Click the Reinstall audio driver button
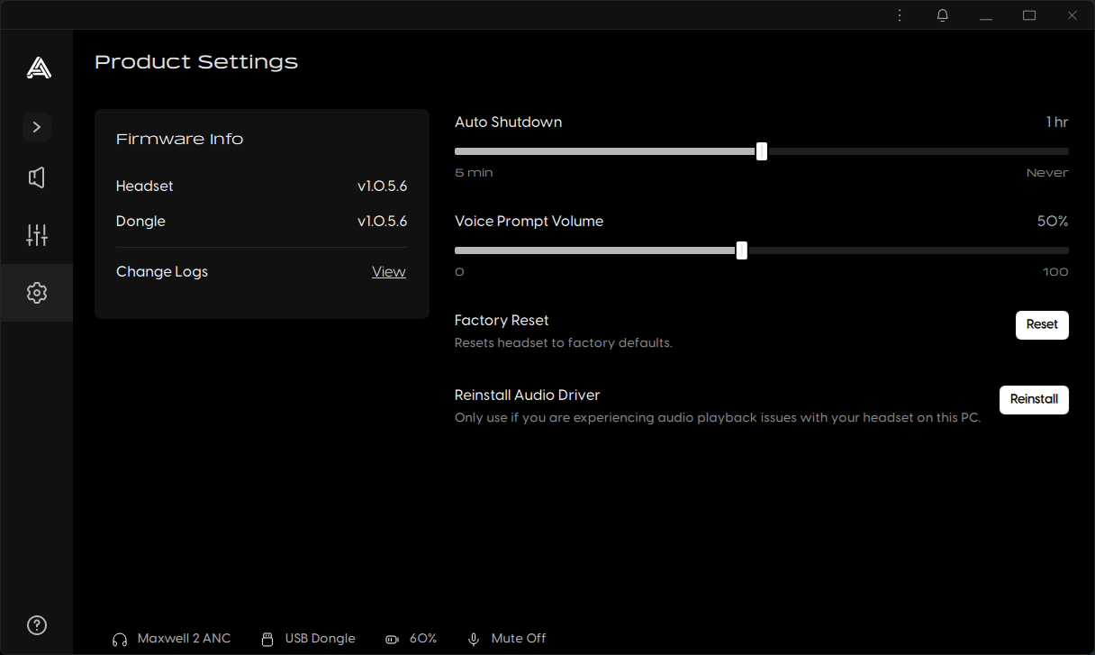Screen dimensions: 1095x655 pyautogui.click(x=1034, y=400)
